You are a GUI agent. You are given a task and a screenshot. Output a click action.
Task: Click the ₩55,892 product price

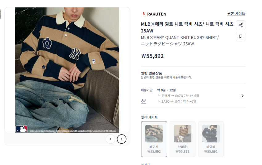coord(152,56)
